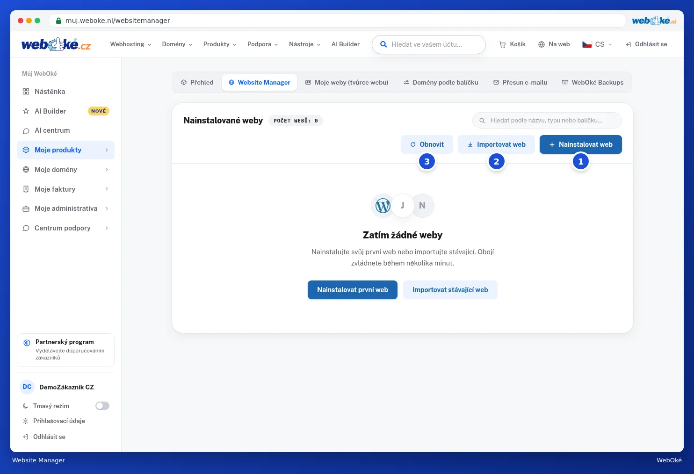Click the DC user avatar
This screenshot has height=474, width=694.
click(x=27, y=387)
